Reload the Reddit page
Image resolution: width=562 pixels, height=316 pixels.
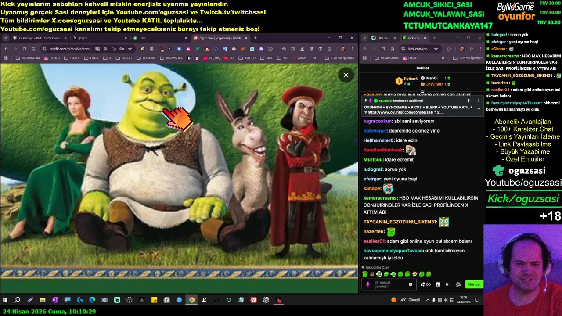pyautogui.click(x=24, y=49)
